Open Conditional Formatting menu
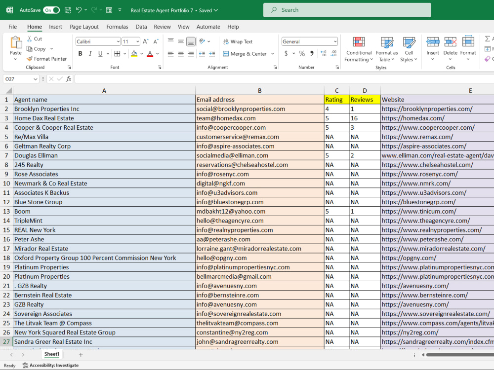The width and height of the screenshot is (494, 370). pyautogui.click(x=359, y=49)
